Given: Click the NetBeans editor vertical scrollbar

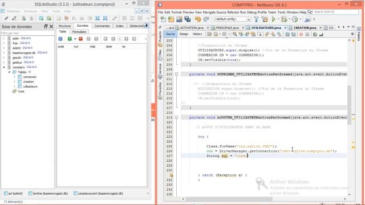Looking at the screenshot, I should click(349, 105).
